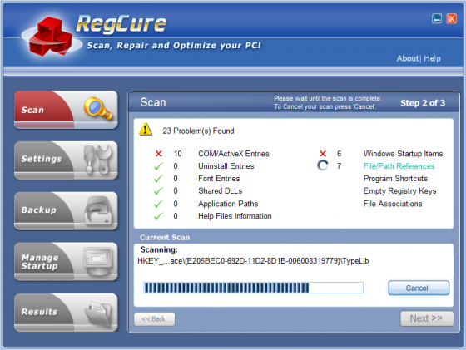Close the RegCure window
The width and height of the screenshot is (466, 350).
451,18
